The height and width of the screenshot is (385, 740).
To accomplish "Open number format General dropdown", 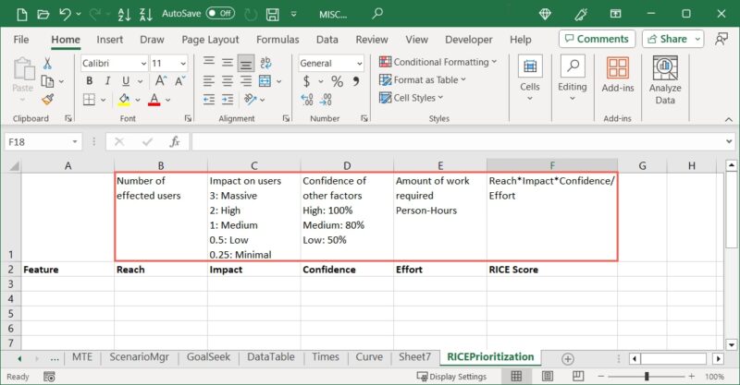I will click(x=360, y=63).
